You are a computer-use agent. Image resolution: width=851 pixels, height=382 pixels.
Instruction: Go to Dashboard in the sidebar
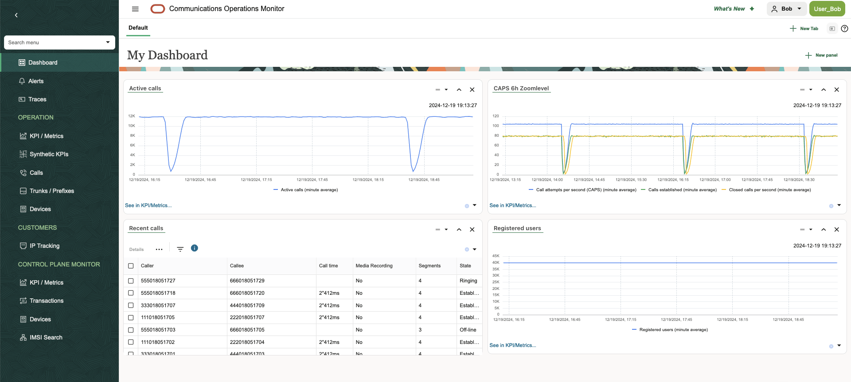pyautogui.click(x=59, y=62)
